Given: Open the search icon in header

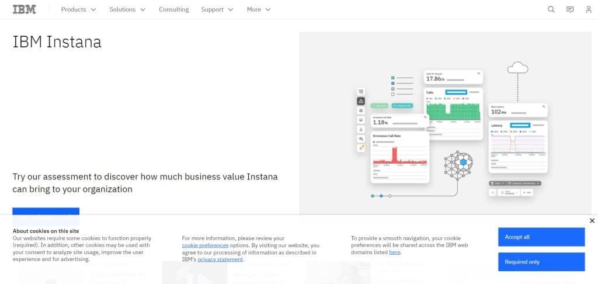Looking at the screenshot, I should tap(551, 9).
